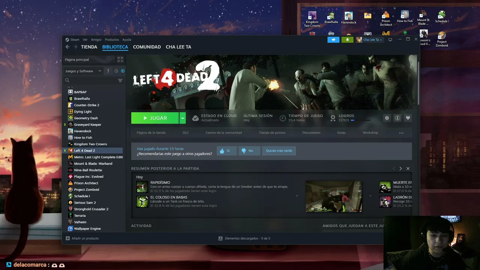
Task: Open the gameplay screenshot thumbnail
Action: pos(334,196)
